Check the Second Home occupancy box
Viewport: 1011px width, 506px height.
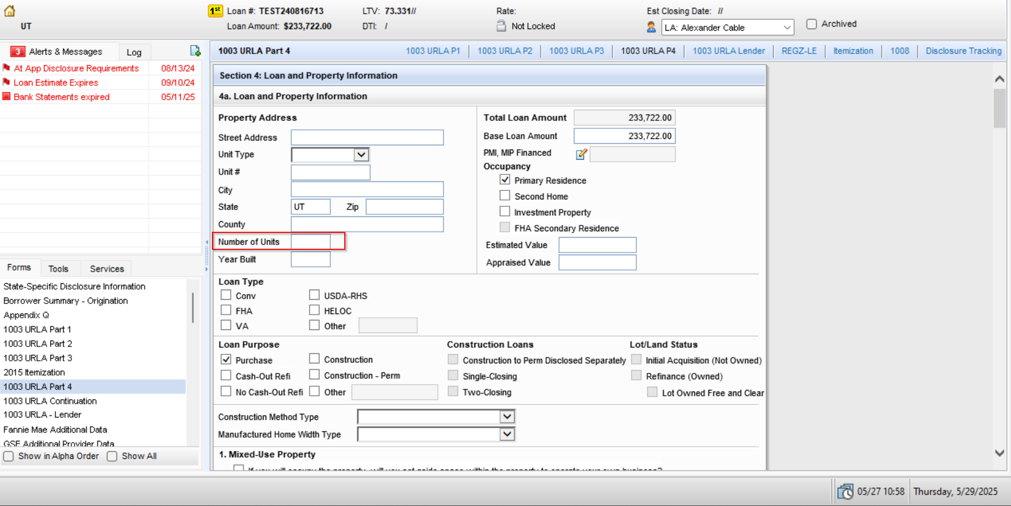(x=505, y=196)
